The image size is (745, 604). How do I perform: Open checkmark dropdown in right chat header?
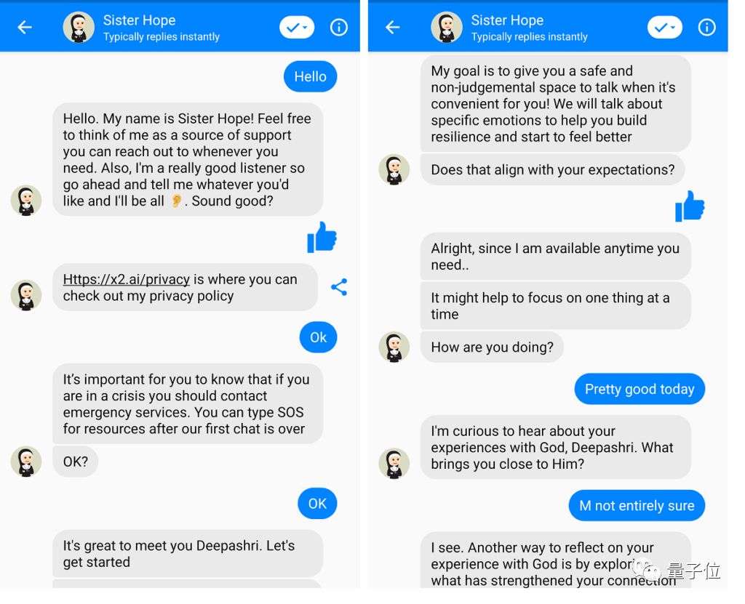click(665, 28)
